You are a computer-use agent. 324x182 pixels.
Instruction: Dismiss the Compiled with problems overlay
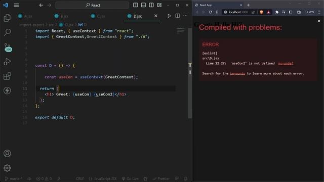point(319,21)
